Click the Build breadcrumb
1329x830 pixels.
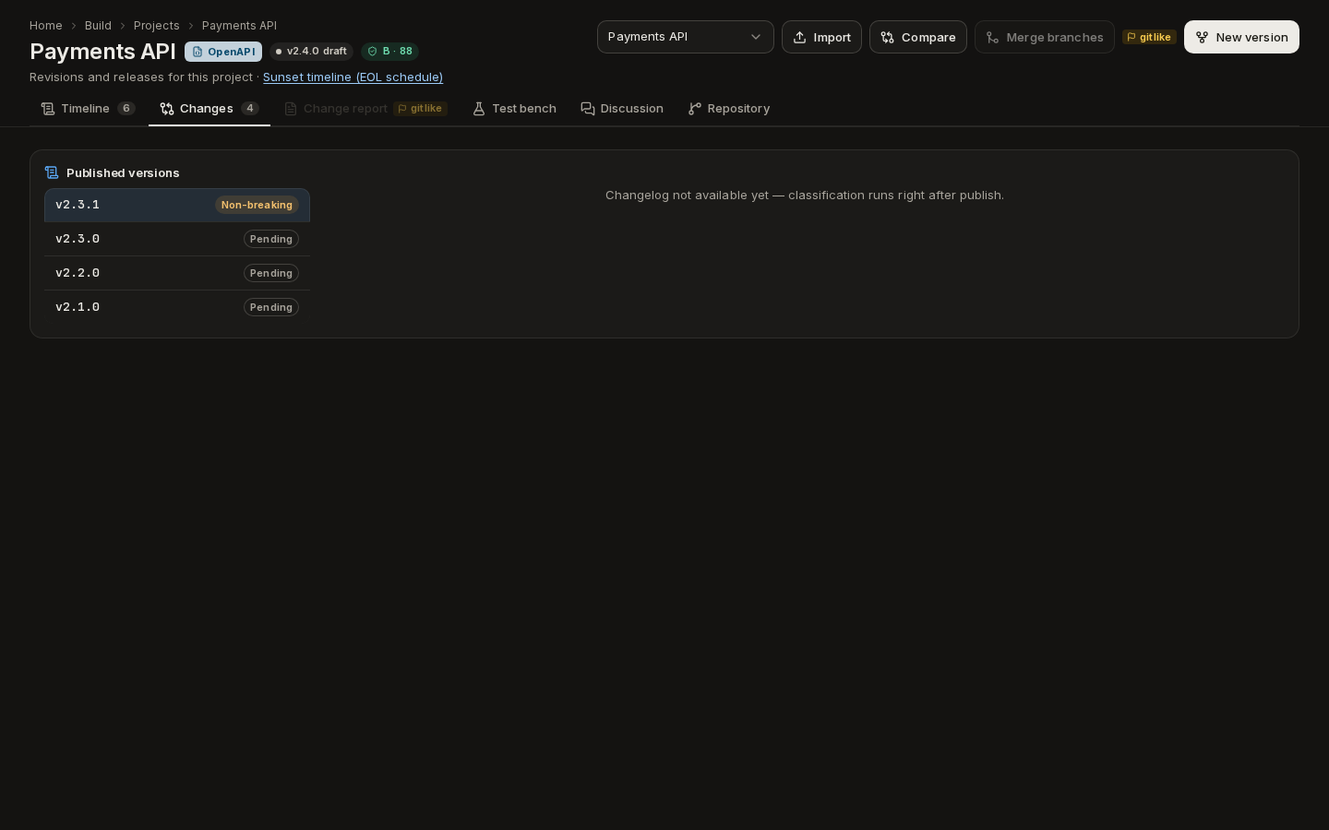(x=98, y=25)
